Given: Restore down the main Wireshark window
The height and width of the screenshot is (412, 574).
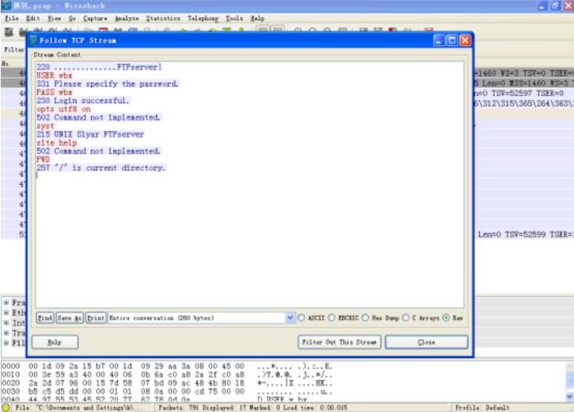Looking at the screenshot, I should (555, 5).
